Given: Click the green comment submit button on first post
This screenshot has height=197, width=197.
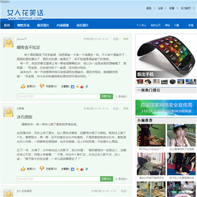Looking at the screenshot, I should (107, 96).
